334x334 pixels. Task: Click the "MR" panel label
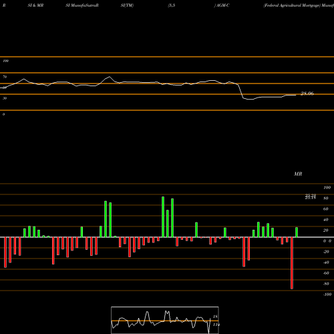coord(298,174)
